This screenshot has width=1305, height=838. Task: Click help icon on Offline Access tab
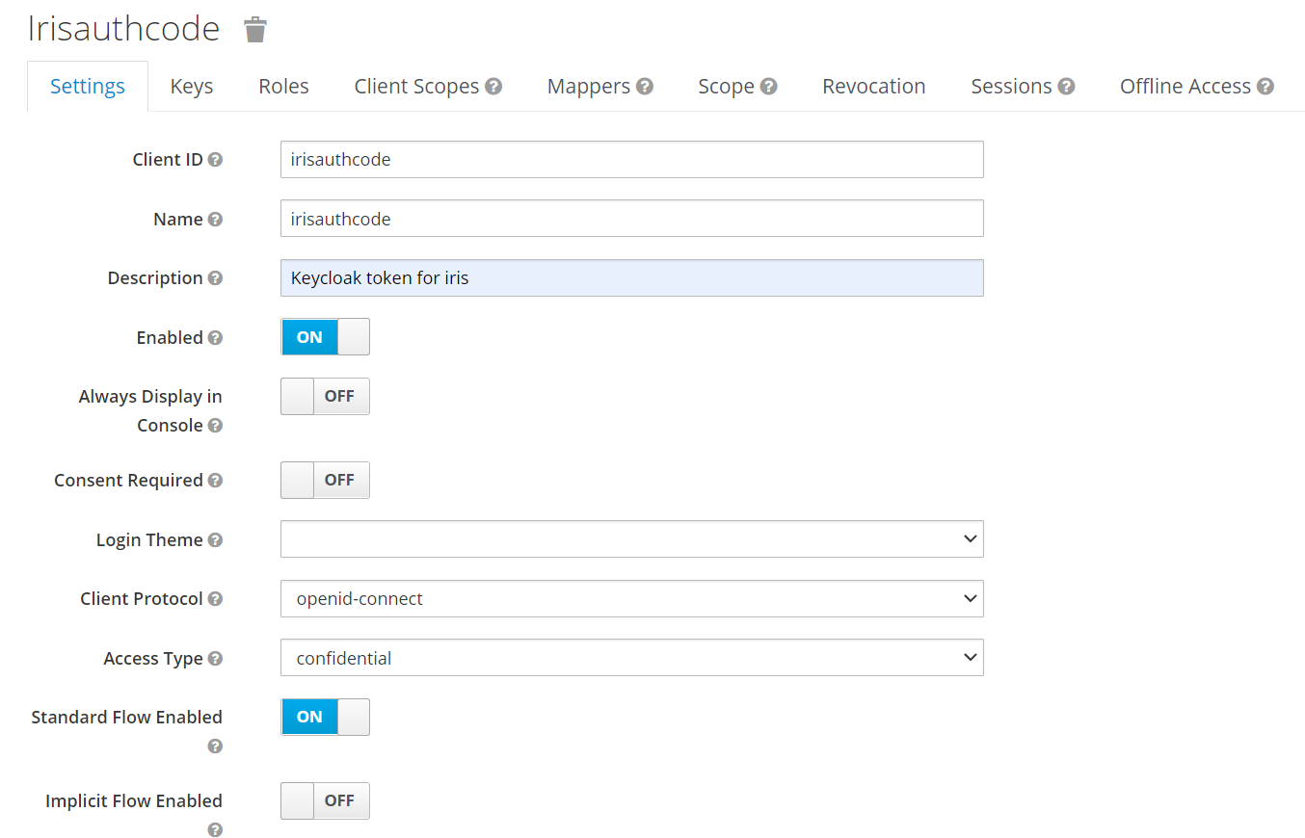tap(1265, 87)
